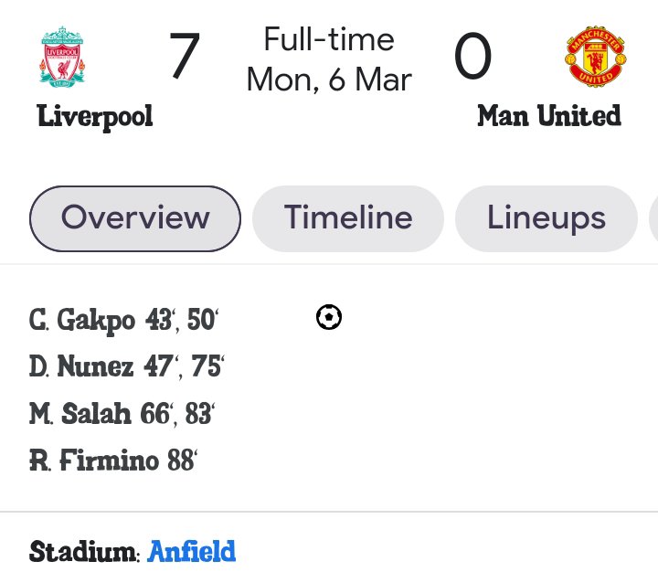This screenshot has height=572, width=658.
Task: Click the Full-time match status text
Action: [329, 39]
